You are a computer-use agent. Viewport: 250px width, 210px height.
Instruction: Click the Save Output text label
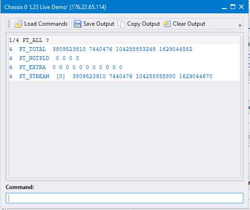[99, 24]
